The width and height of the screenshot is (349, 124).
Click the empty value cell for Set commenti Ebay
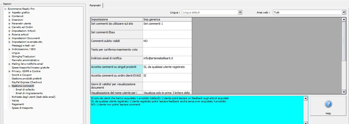tap(167, 34)
